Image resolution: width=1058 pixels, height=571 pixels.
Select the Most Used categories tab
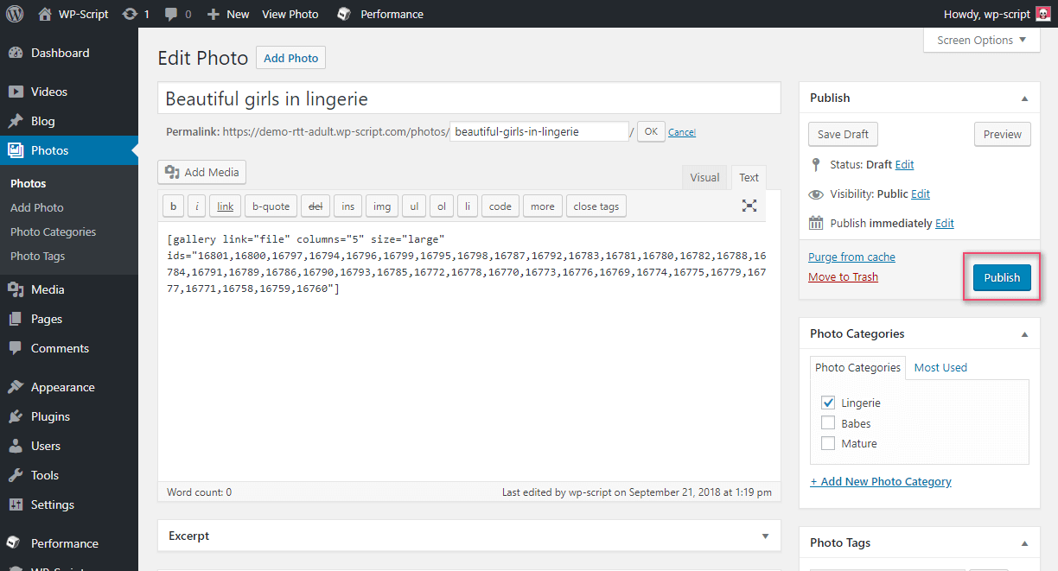[x=940, y=367]
